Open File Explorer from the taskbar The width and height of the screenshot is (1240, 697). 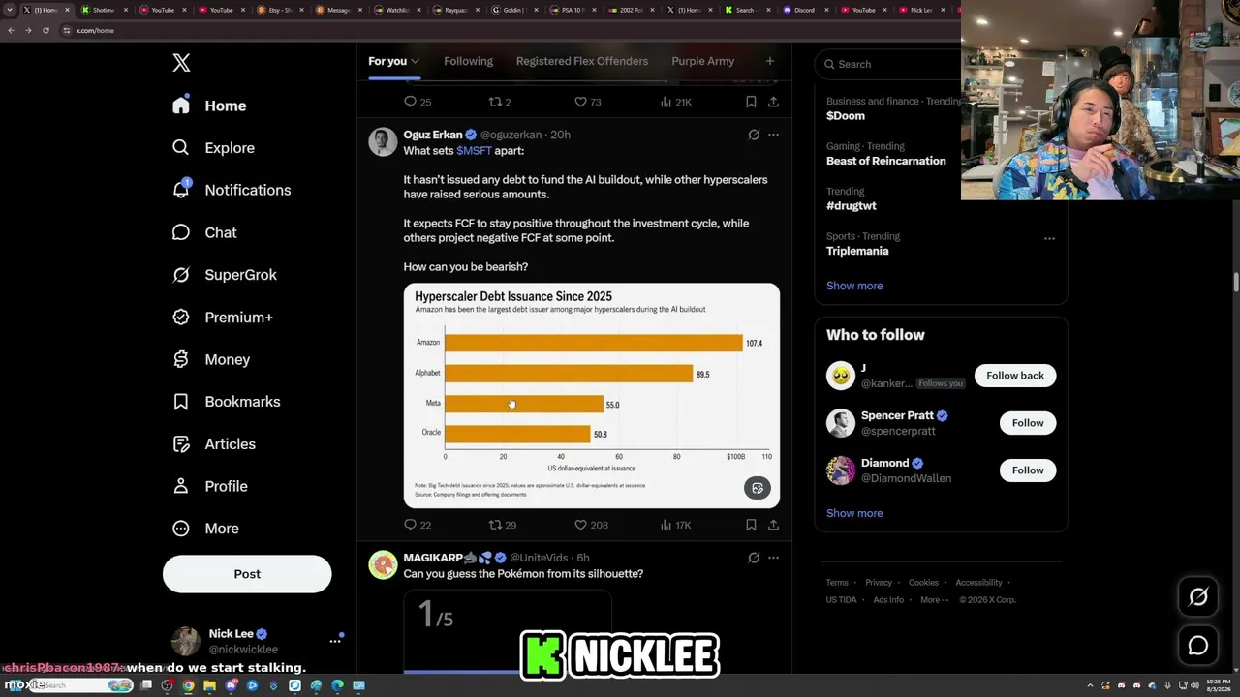click(209, 685)
